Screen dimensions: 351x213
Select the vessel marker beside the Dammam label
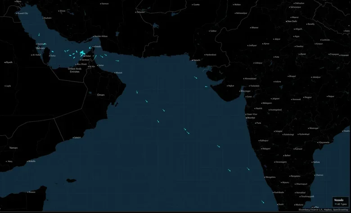click(x=45, y=44)
